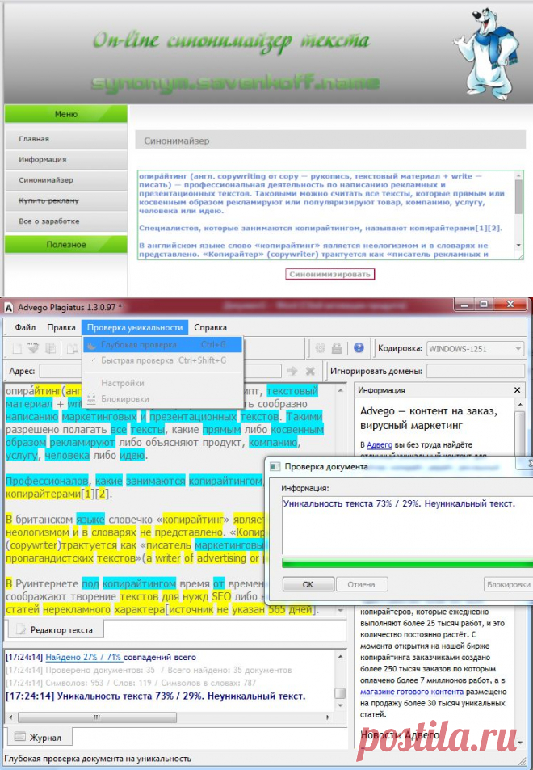Click the Синонимайзер section heading
Image resolution: width=533 pixels, height=770 pixels.
tap(177, 141)
